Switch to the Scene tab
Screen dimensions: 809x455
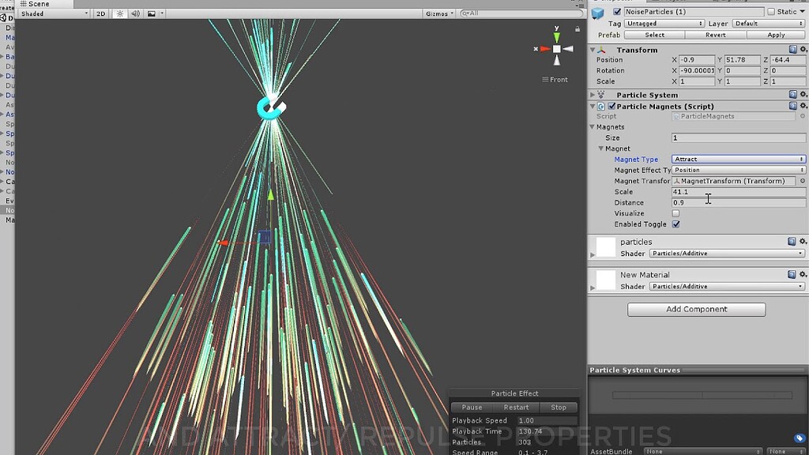pos(38,3)
